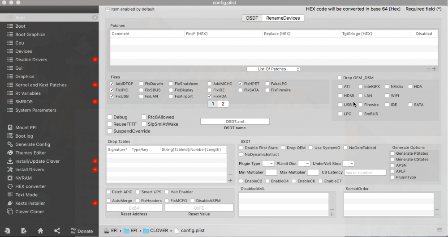Click the Reset Value field
Screen dimensions: 448x237
[x=199, y=208]
